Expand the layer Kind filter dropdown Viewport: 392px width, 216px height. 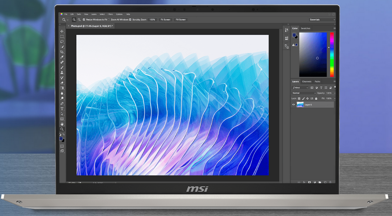300,88
